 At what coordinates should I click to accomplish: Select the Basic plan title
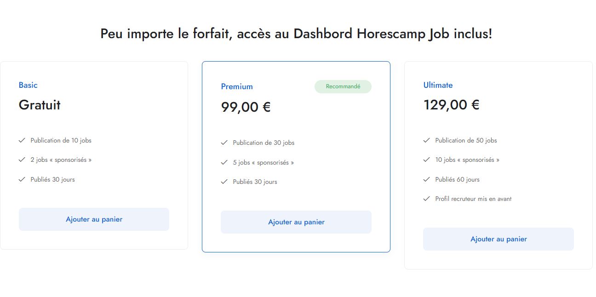point(28,85)
